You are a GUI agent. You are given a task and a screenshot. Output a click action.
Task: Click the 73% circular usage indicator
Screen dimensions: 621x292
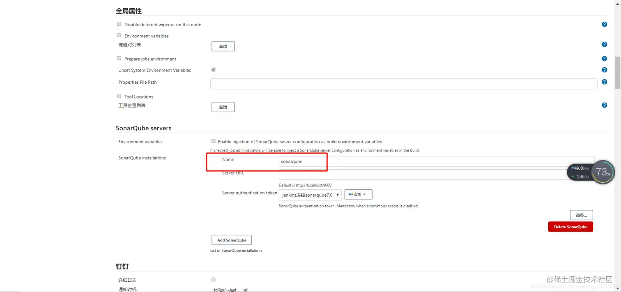[603, 172]
